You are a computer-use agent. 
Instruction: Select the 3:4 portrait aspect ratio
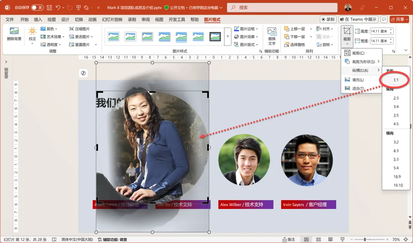396,107
